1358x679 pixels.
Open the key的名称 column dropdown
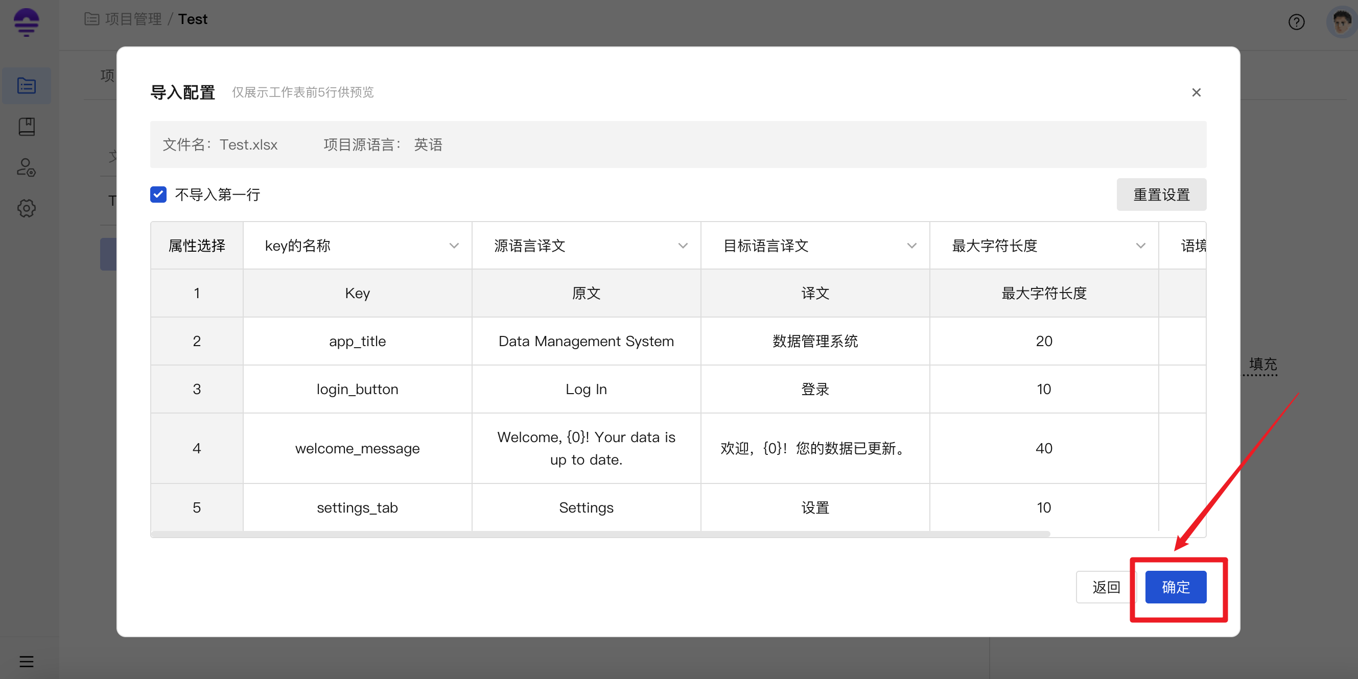(x=358, y=246)
